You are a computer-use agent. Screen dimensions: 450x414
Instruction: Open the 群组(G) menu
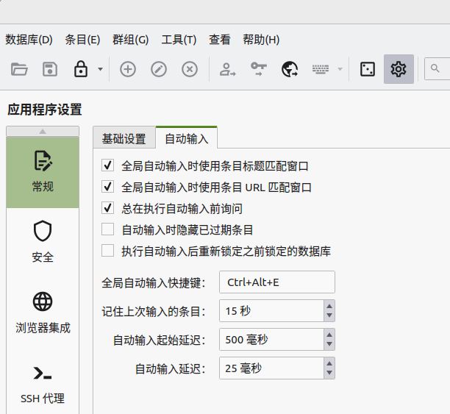point(131,40)
